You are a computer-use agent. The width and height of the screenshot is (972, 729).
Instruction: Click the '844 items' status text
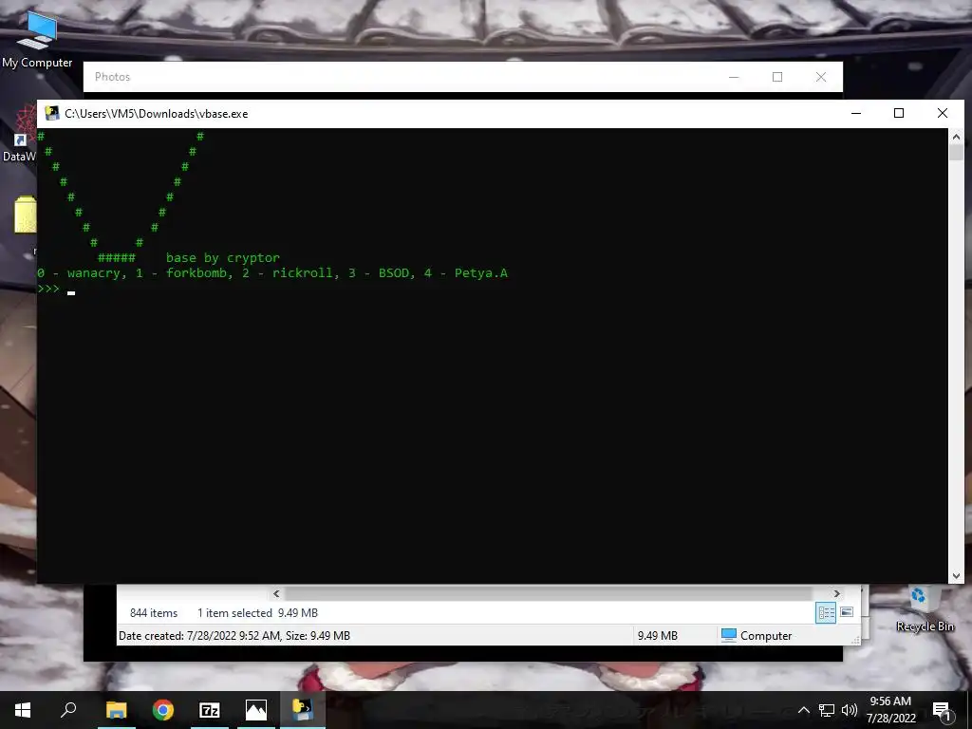[x=154, y=613]
